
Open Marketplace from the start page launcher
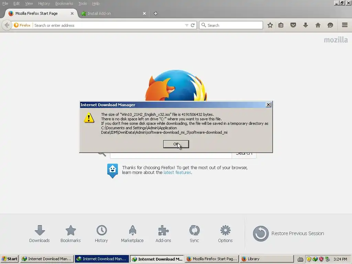132,234
